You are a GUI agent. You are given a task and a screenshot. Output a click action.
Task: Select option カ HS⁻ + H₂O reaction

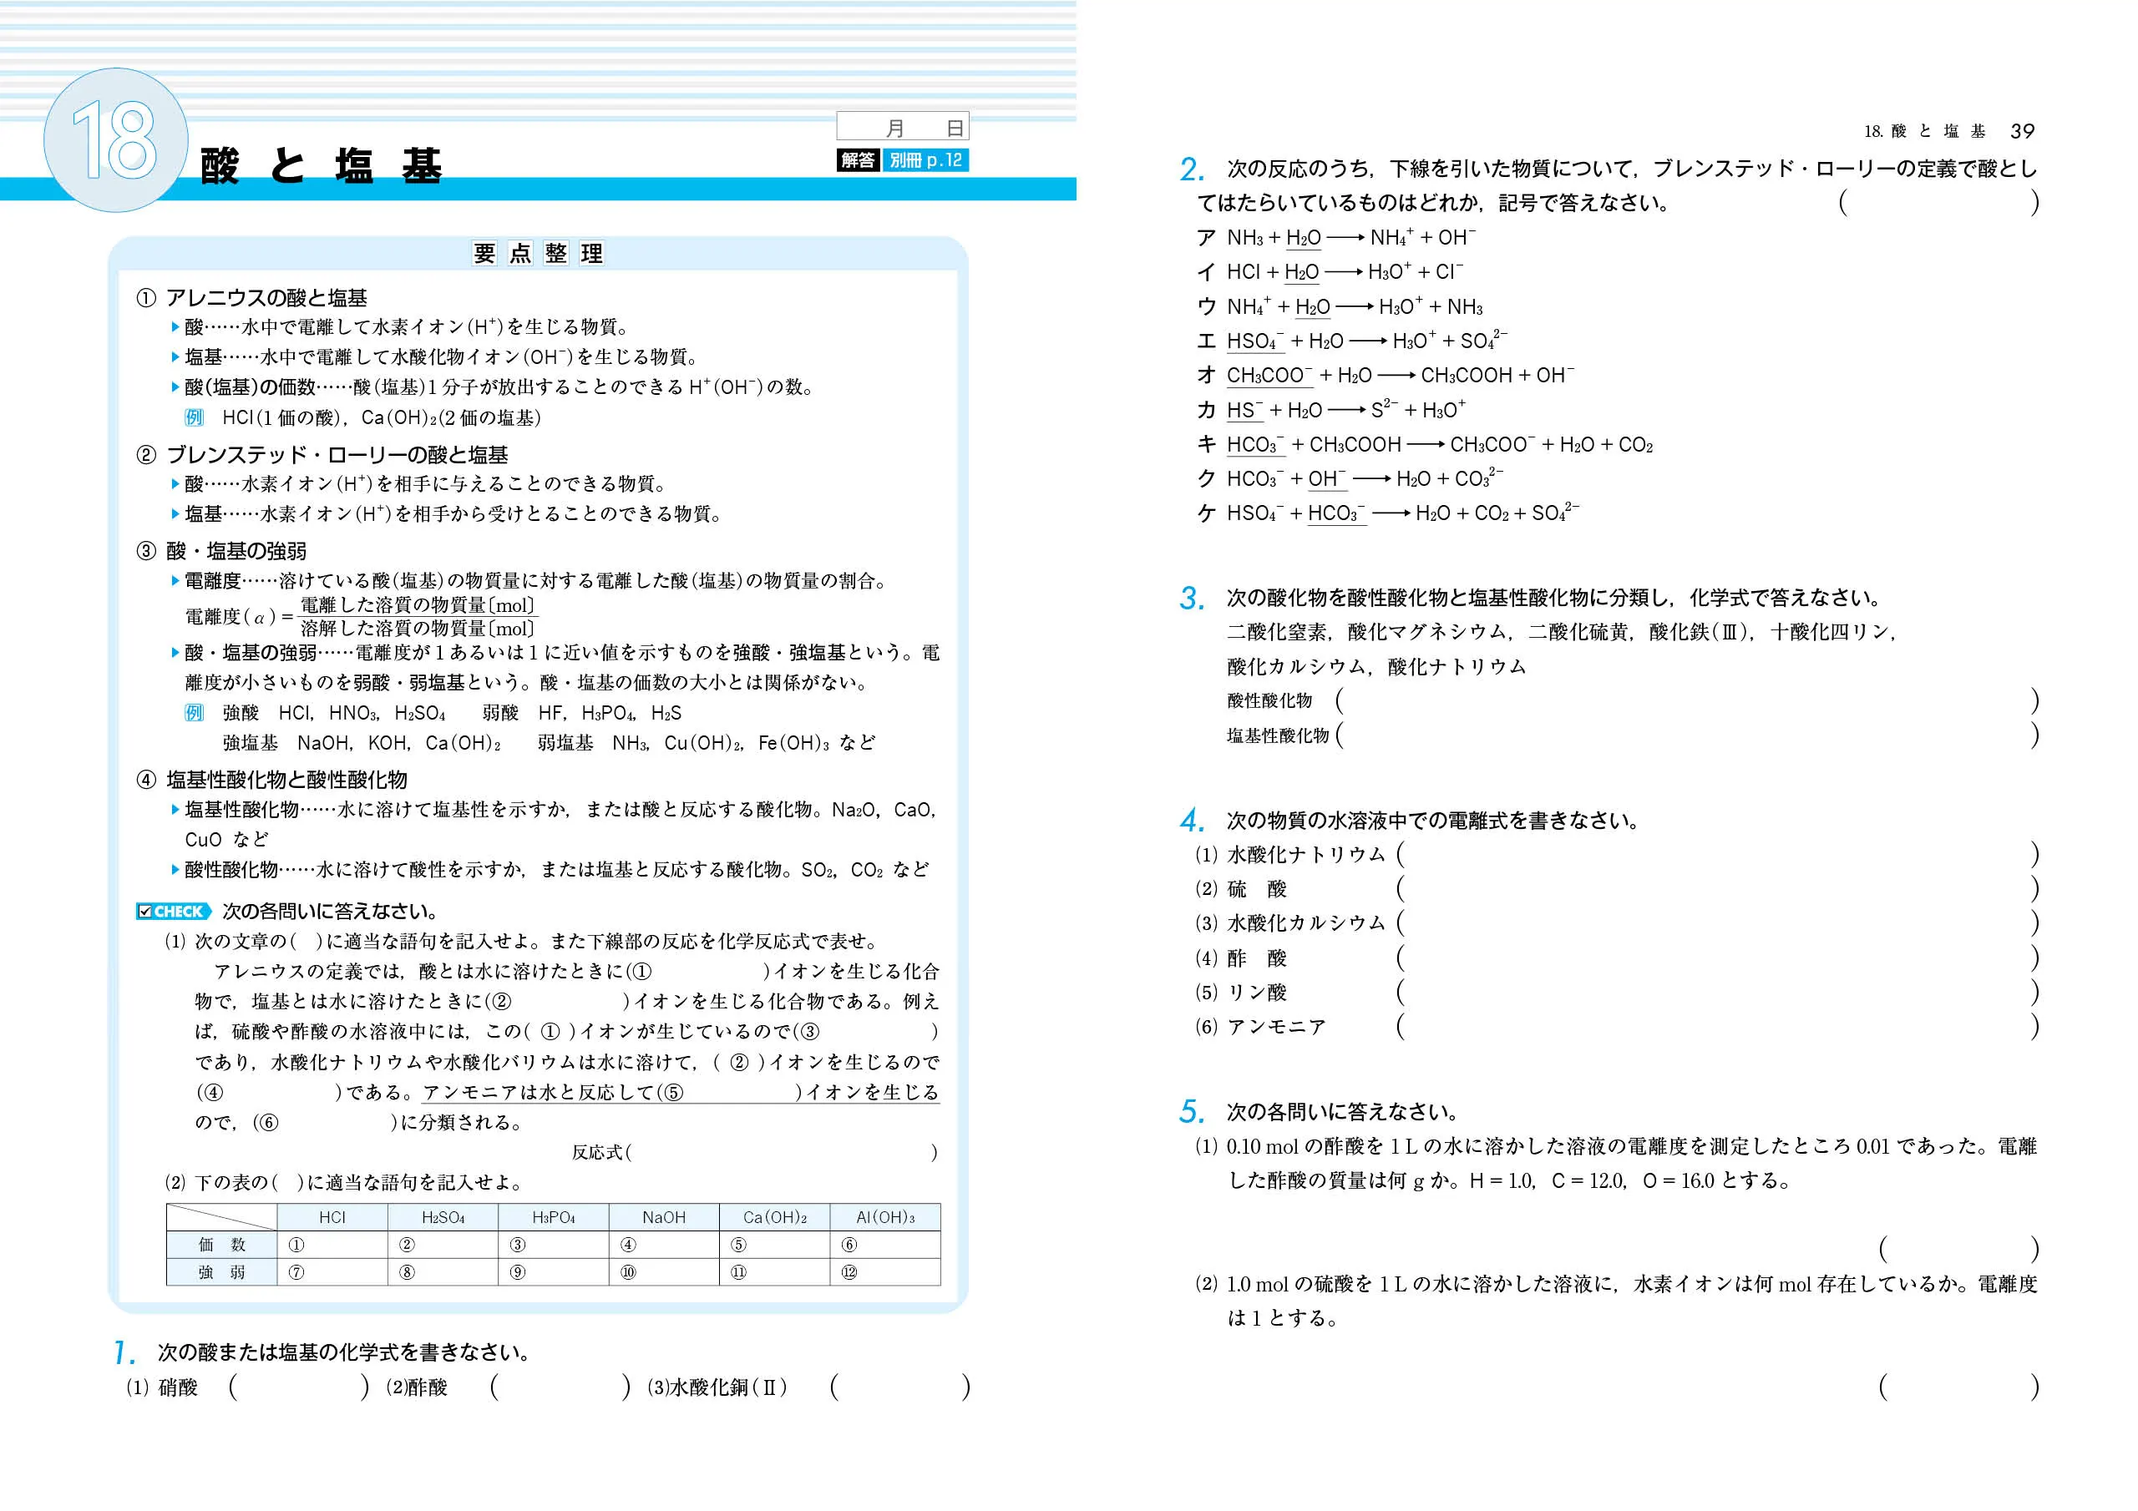[x=1331, y=410]
